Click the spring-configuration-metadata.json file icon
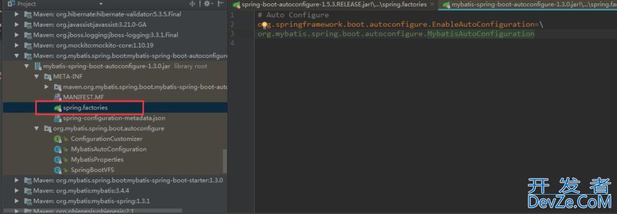The height and width of the screenshot is (214, 617). click(58, 118)
